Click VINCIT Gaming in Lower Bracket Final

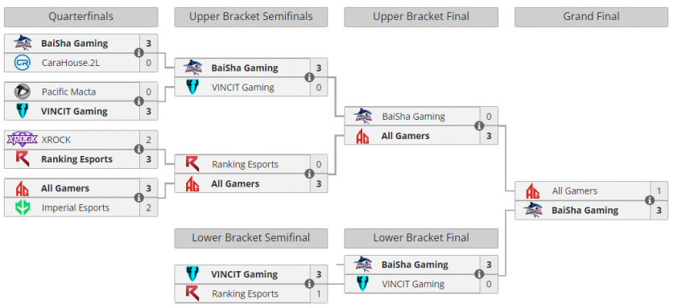412,284
